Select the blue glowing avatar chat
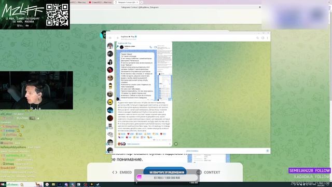 coord(110,110)
